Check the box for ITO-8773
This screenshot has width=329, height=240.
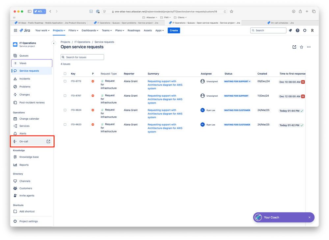(65, 81)
